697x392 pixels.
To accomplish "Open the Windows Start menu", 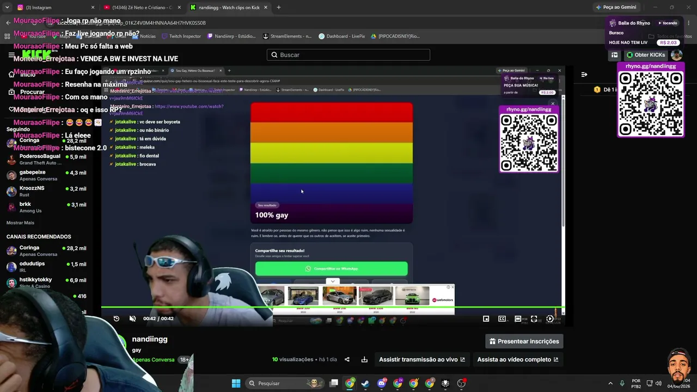I will (x=236, y=383).
